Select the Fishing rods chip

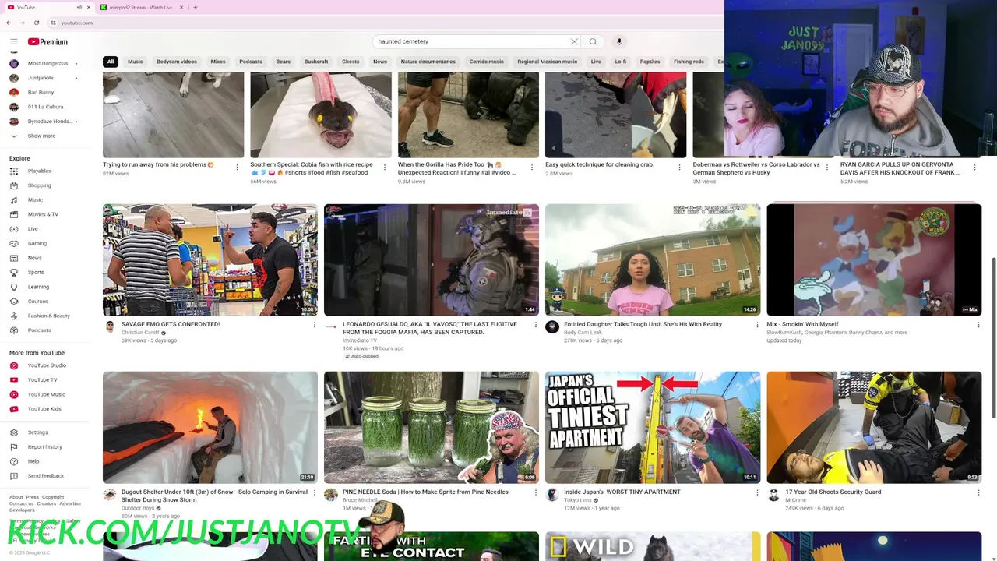point(689,62)
